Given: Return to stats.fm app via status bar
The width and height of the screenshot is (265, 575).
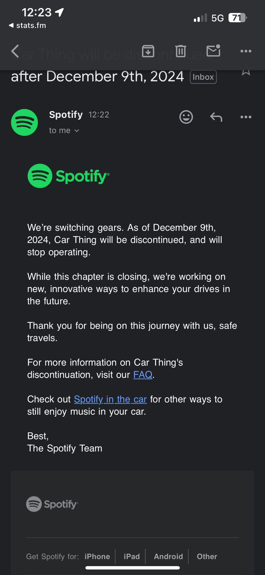Looking at the screenshot, I should pos(27,26).
